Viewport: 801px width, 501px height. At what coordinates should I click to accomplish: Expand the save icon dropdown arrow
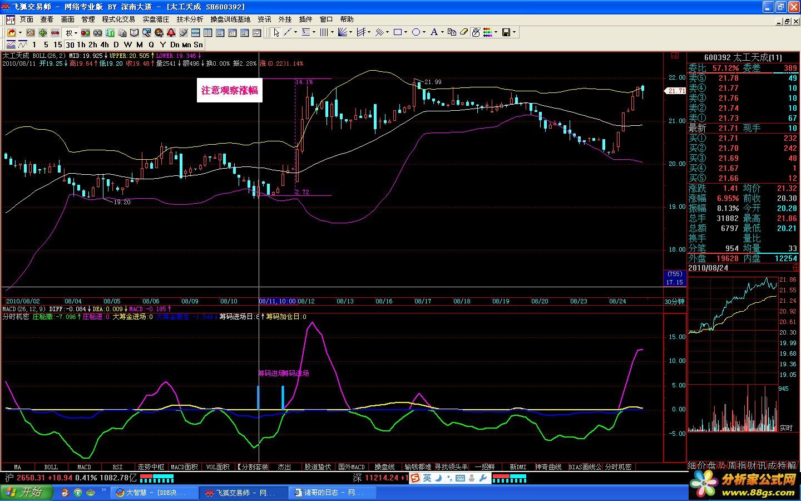514,32
